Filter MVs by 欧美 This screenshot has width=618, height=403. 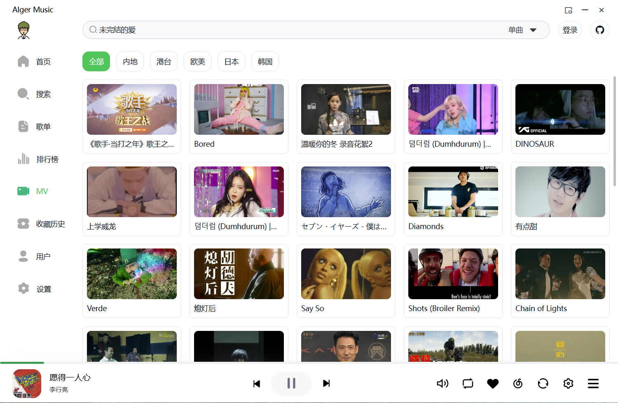(x=198, y=61)
